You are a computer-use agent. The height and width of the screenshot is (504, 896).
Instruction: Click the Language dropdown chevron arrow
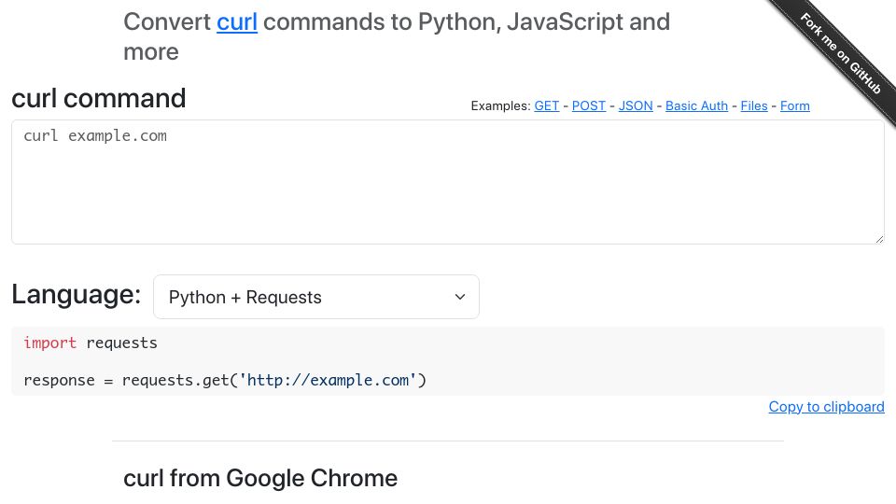pos(459,297)
